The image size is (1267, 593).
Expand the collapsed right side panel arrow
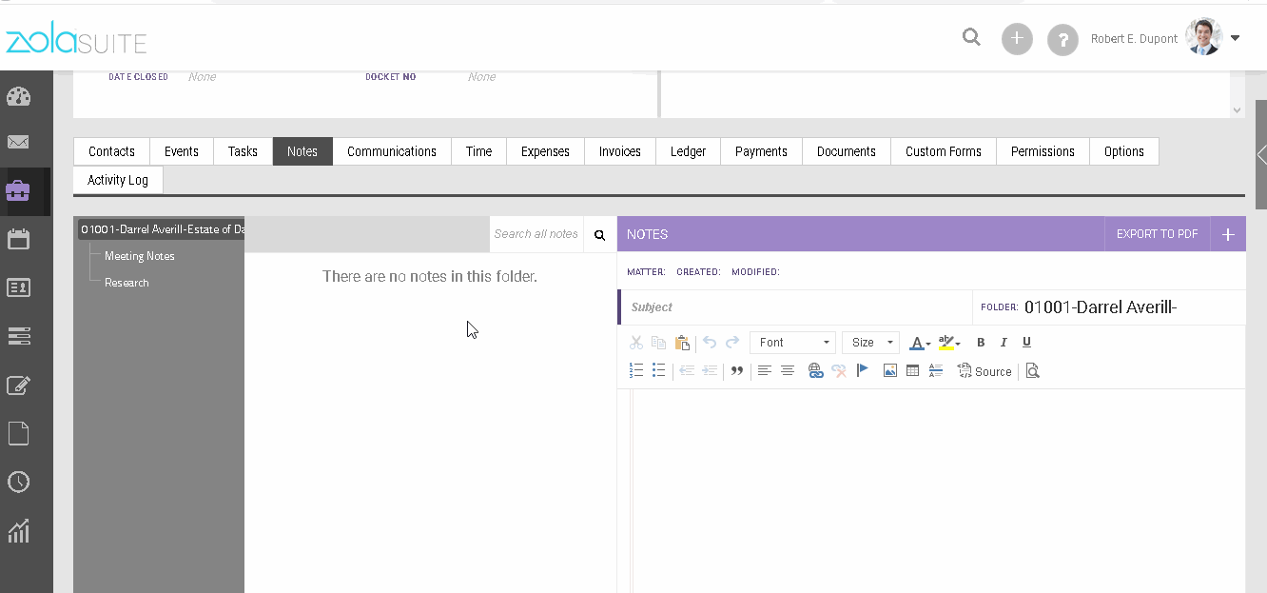(x=1261, y=154)
